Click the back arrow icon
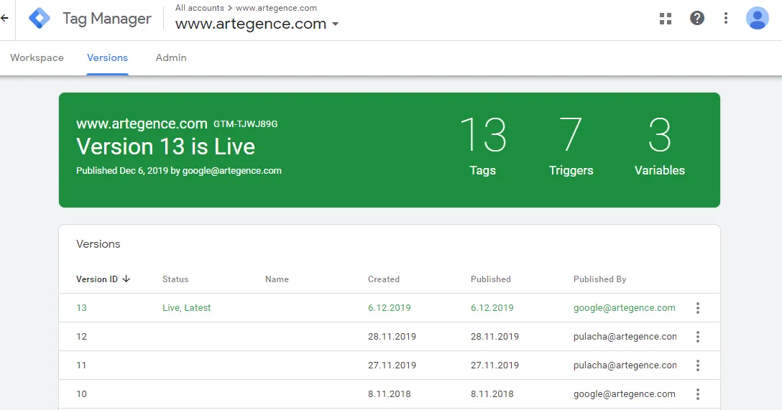The height and width of the screenshot is (410, 782). click(x=4, y=19)
